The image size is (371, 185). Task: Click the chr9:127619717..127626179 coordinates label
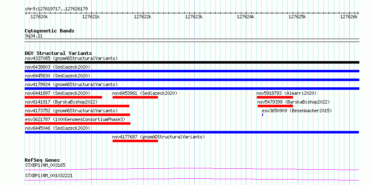(56, 9)
